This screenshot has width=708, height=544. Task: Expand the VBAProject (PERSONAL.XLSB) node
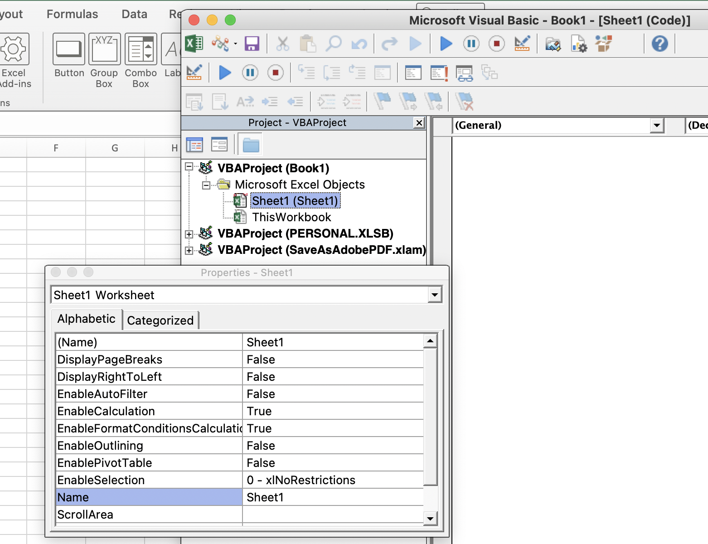coord(189,234)
